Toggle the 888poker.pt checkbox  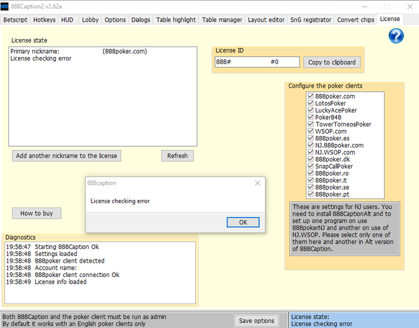[x=311, y=194]
